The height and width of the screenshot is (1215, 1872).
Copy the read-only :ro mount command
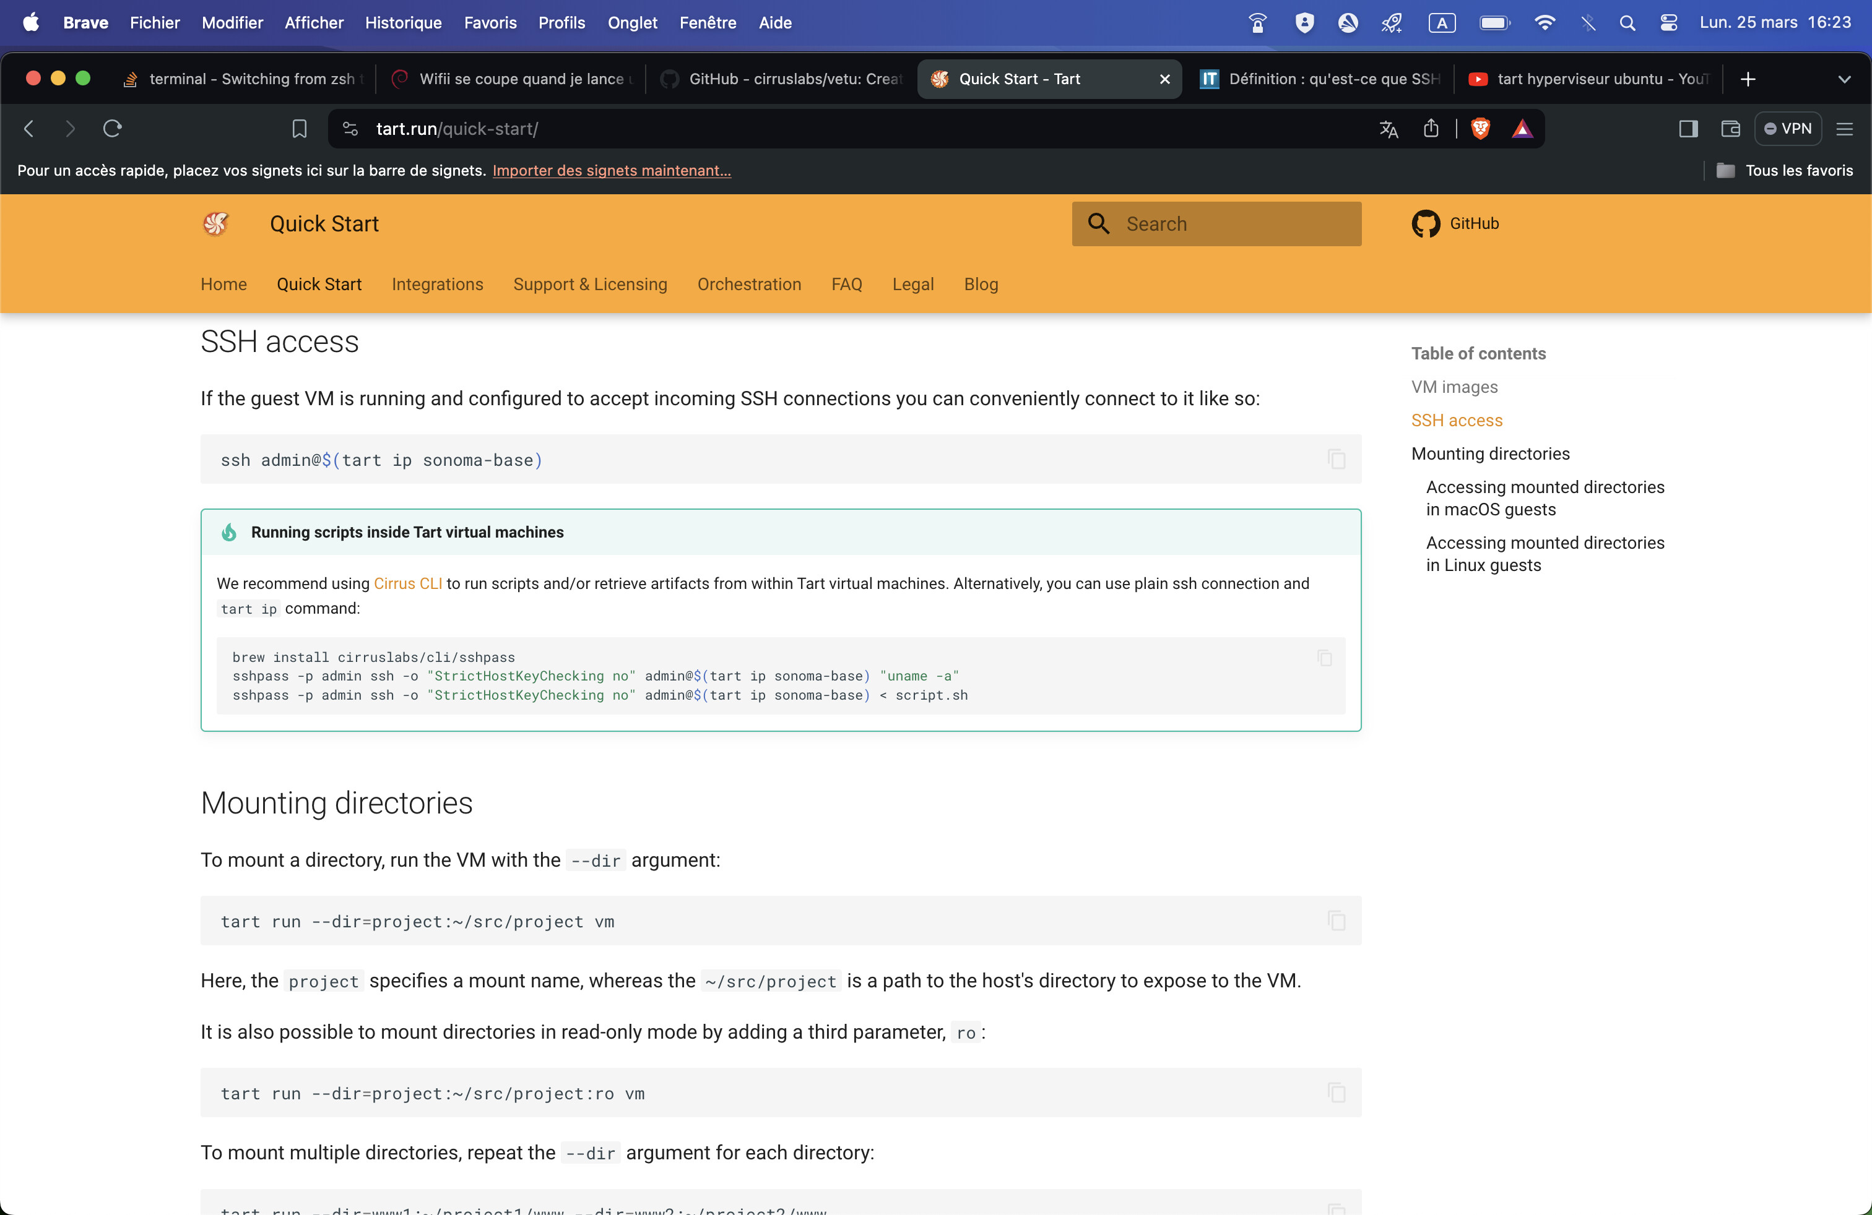pyautogui.click(x=1337, y=1093)
